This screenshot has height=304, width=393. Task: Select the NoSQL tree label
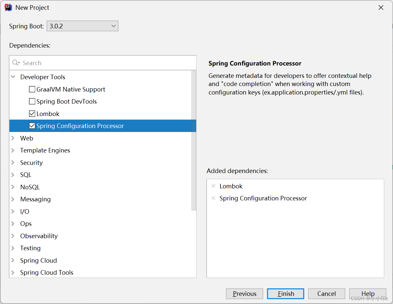30,187
